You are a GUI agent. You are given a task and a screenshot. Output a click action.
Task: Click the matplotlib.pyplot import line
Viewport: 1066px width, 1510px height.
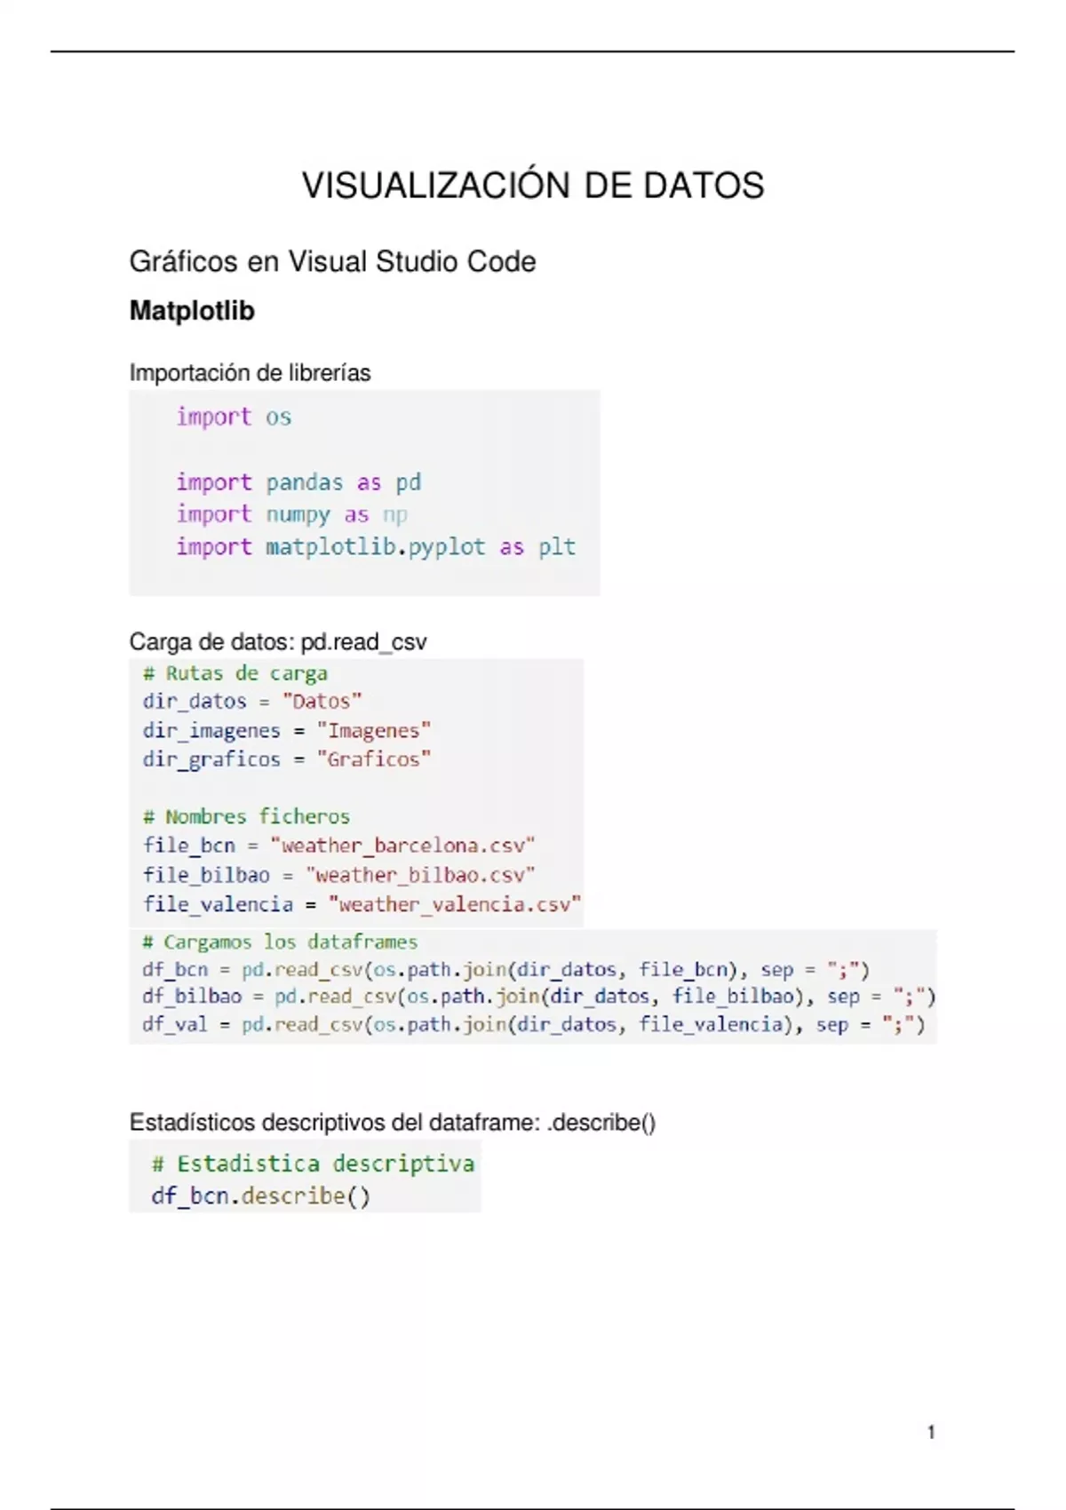pyautogui.click(x=375, y=546)
